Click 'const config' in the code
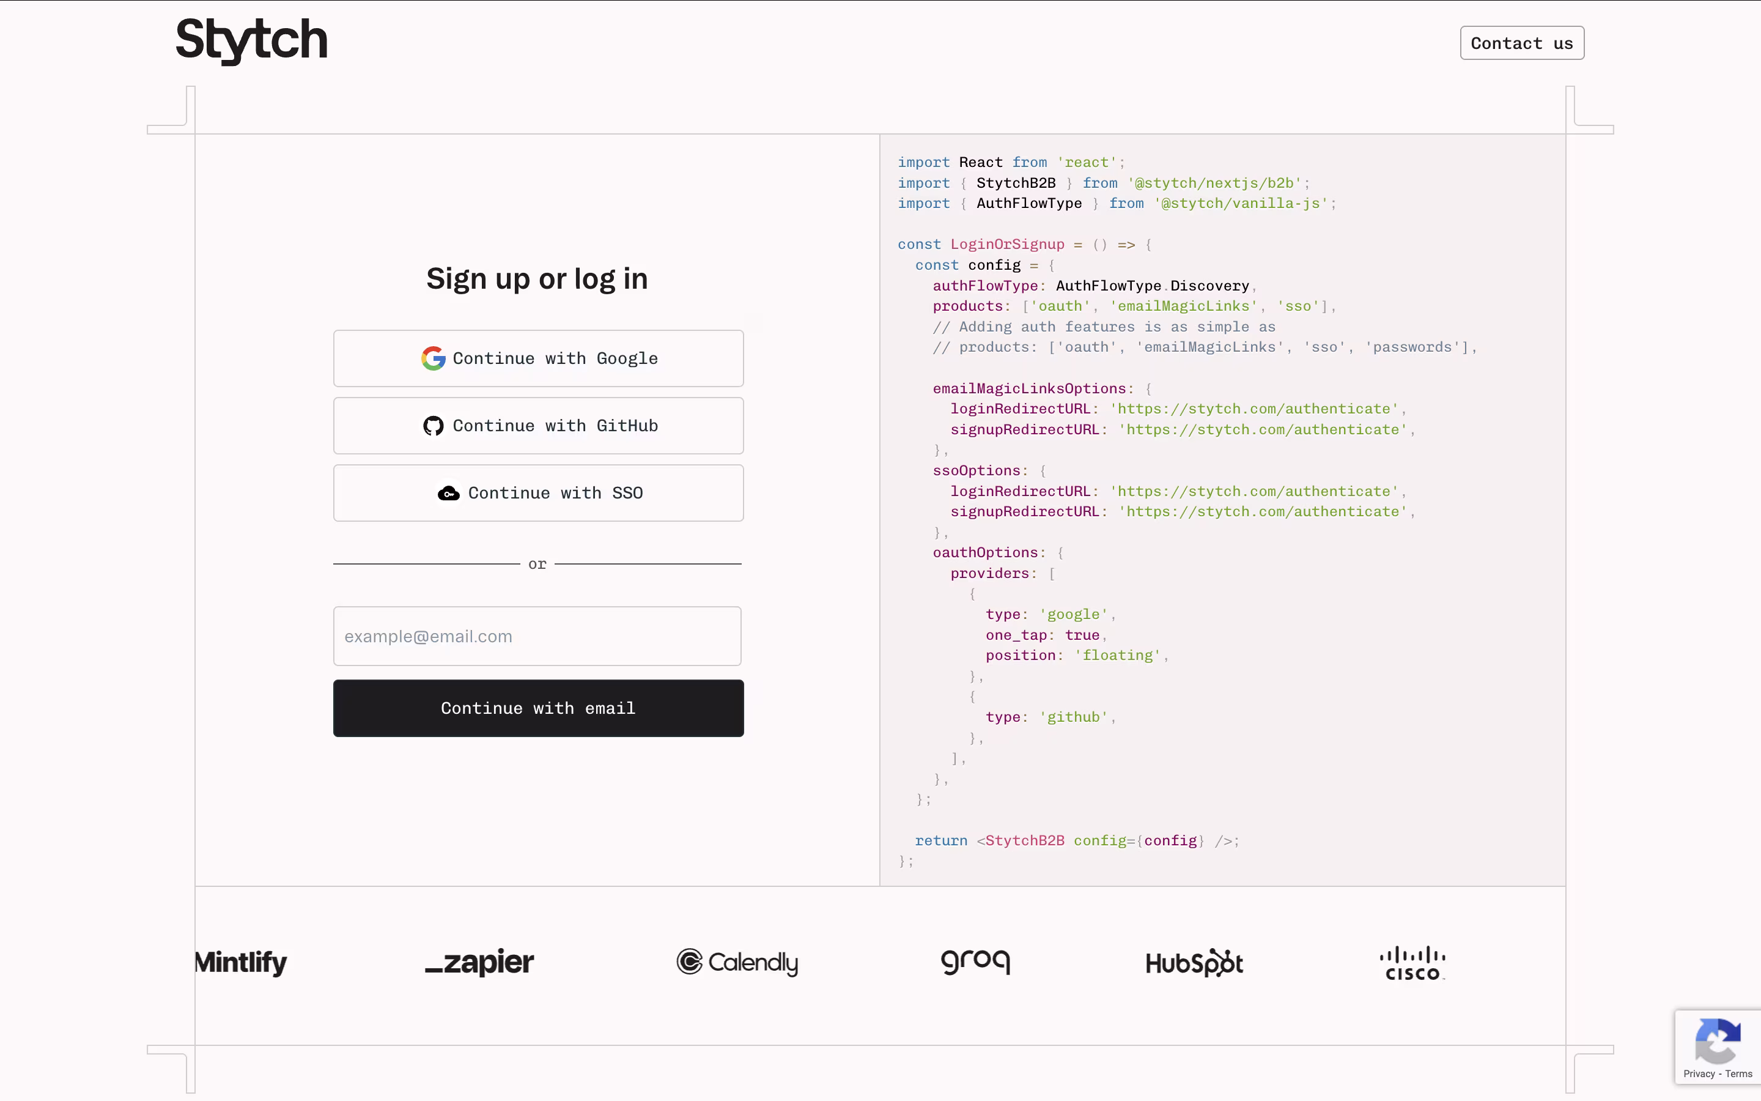The width and height of the screenshot is (1761, 1101). pyautogui.click(x=968, y=266)
